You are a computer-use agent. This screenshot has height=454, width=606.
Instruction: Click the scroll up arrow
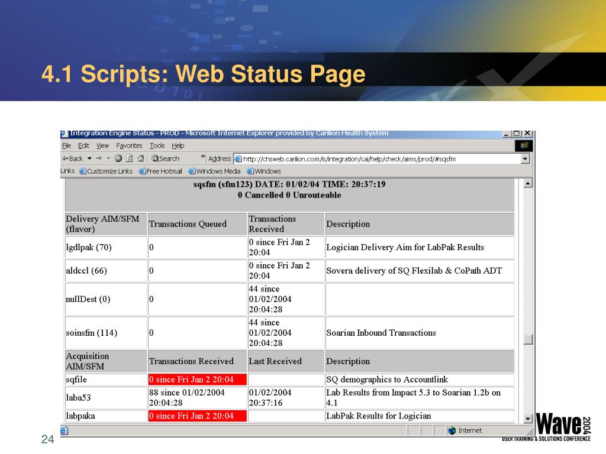[x=528, y=183]
